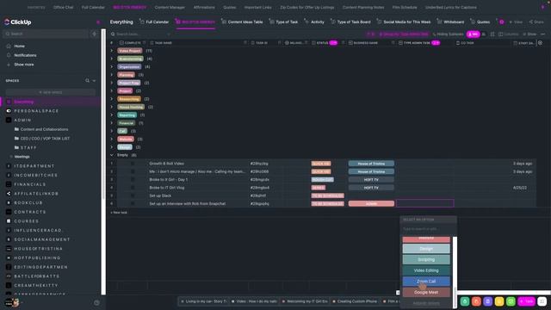Open Notifications bell in sidebar
Image resolution: width=551 pixels, height=310 pixels.
point(9,55)
